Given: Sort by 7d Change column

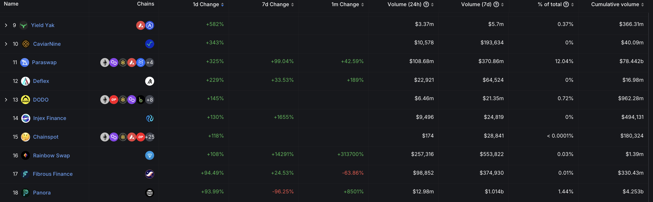Looking at the screenshot, I should 292,5.
